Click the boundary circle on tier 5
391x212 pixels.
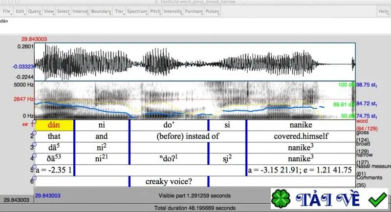click(34, 167)
